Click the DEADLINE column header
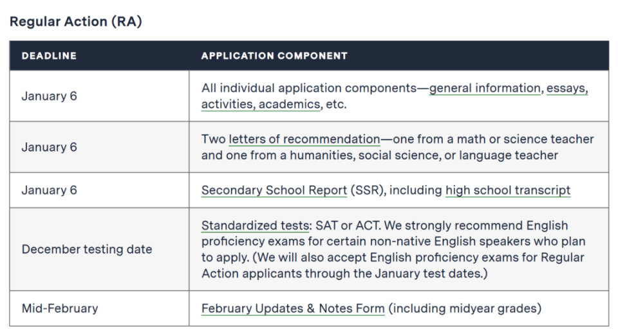Viewport: 618px width, 336px height. click(49, 56)
